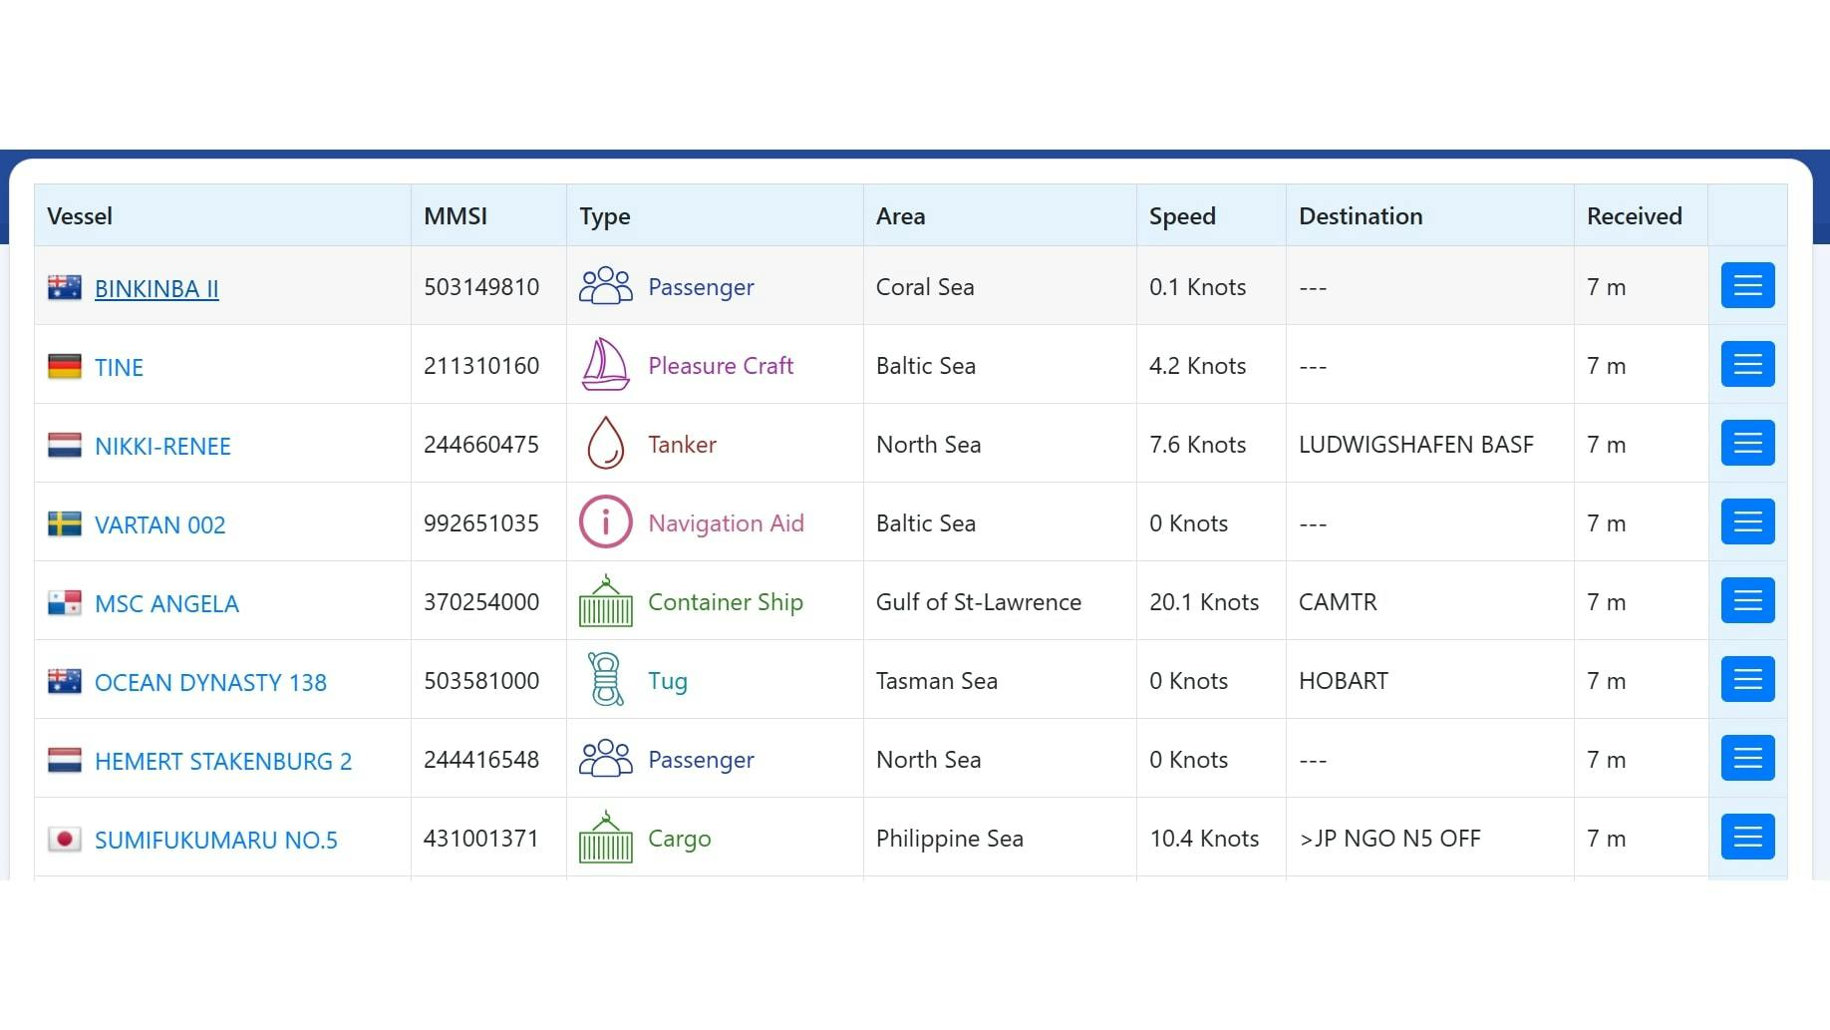The width and height of the screenshot is (1830, 1030).
Task: Select MMSI number 211310160
Action: tap(481, 366)
